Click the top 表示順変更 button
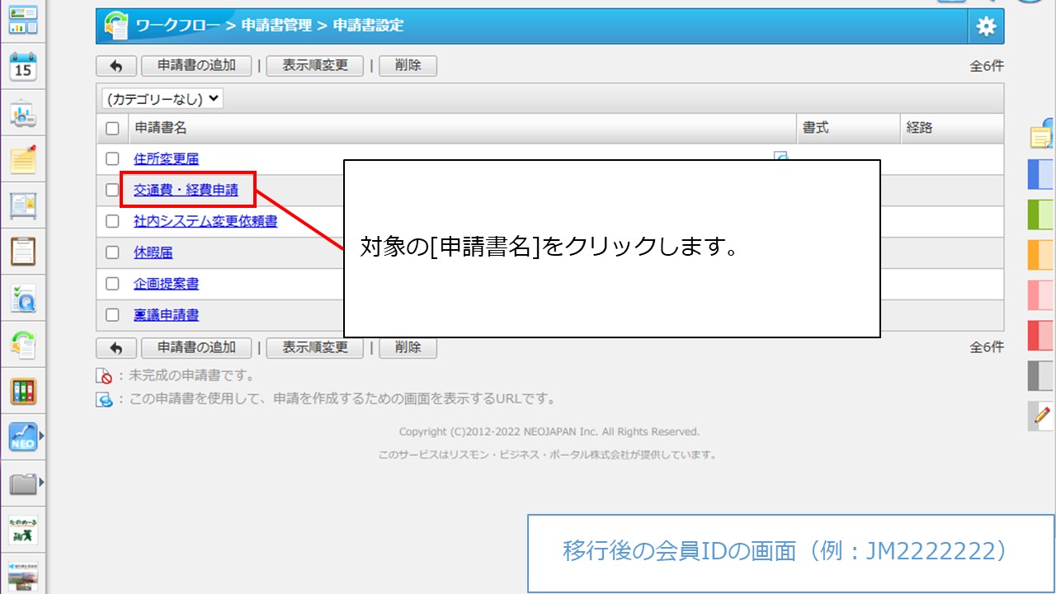This screenshot has height=594, width=1056. point(315,66)
